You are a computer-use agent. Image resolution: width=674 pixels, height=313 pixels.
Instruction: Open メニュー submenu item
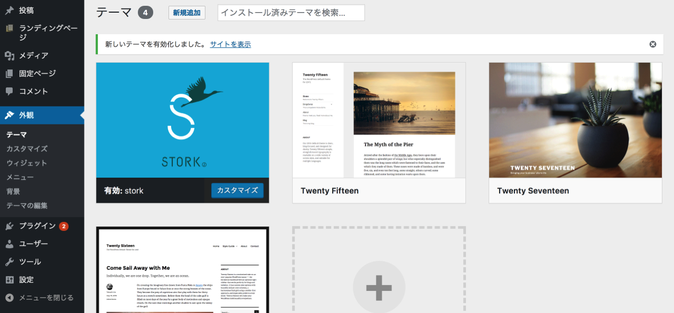(20, 178)
